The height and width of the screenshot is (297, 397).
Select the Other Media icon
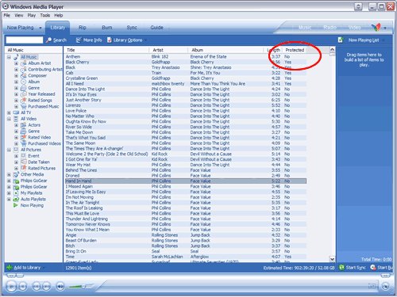tap(16, 174)
